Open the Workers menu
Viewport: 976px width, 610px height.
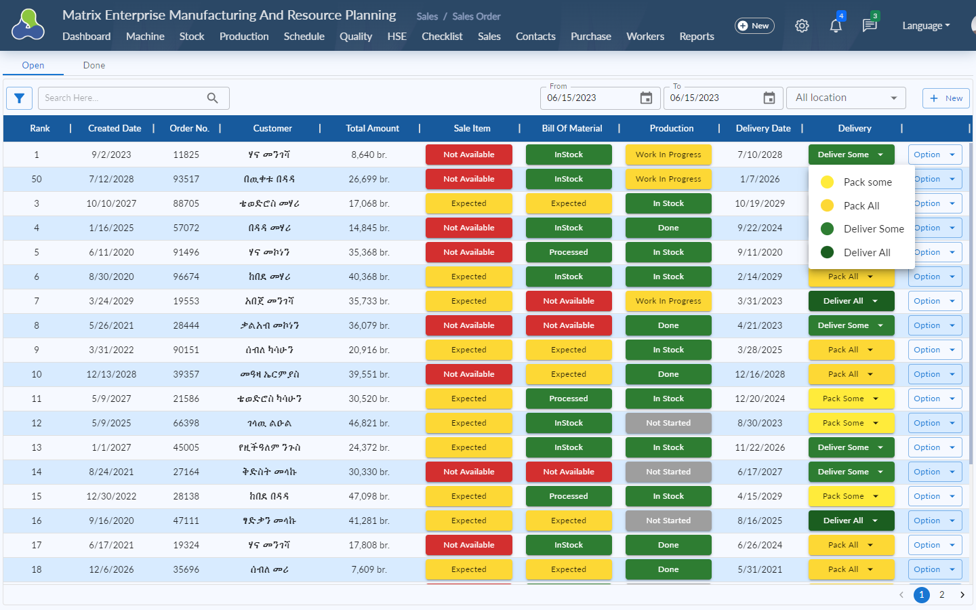645,37
